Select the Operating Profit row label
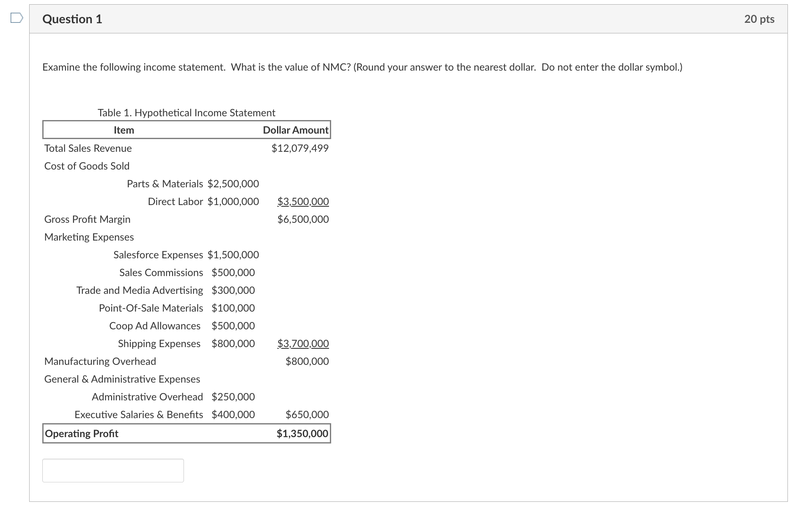 coord(82,434)
